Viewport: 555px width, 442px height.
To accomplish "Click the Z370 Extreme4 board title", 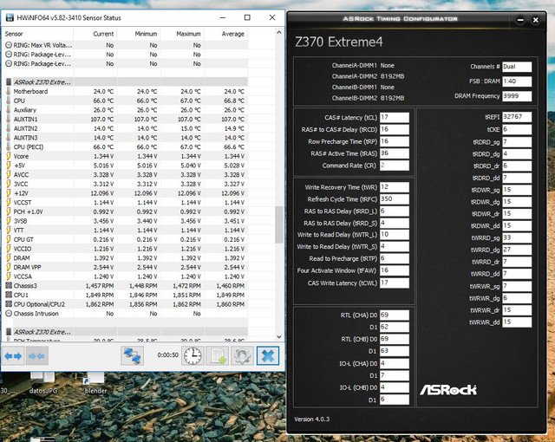I will [339, 42].
